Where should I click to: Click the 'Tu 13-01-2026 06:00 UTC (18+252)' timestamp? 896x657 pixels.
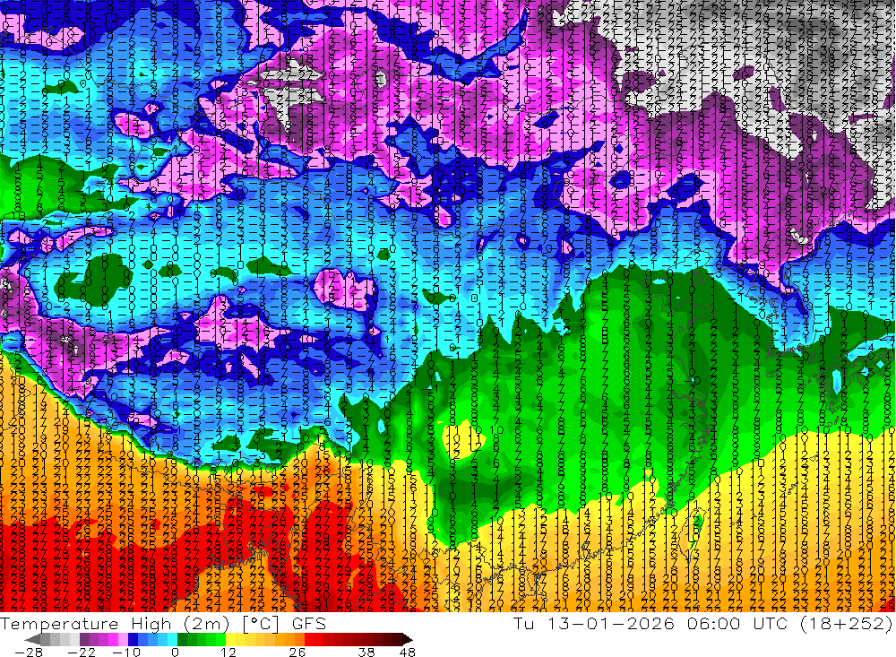pos(702,623)
